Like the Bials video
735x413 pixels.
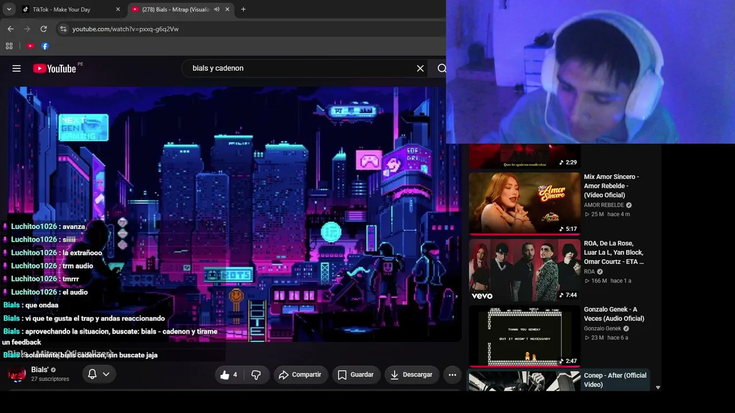[x=229, y=375]
